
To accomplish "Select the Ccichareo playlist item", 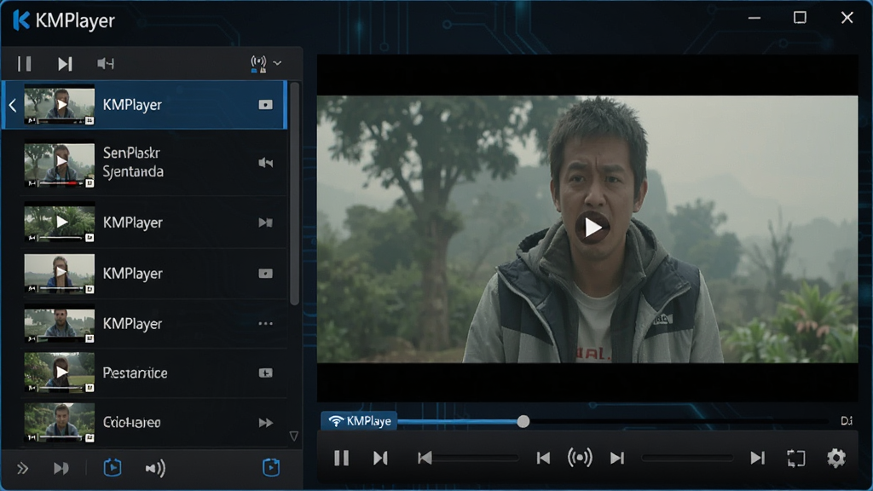I will [x=153, y=423].
